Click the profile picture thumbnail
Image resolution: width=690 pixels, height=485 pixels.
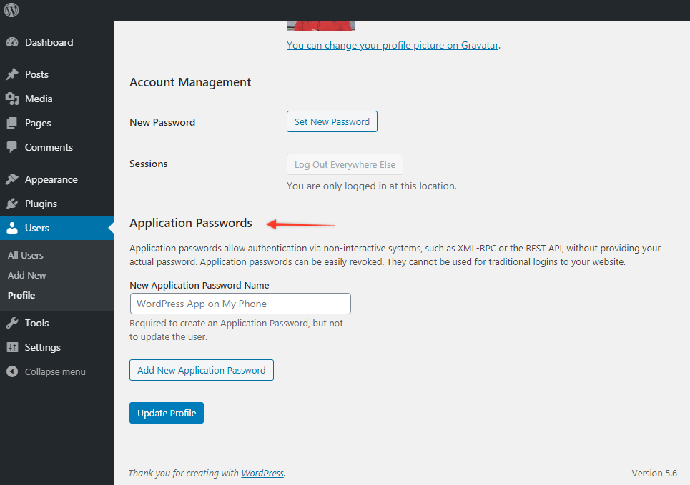point(321,26)
